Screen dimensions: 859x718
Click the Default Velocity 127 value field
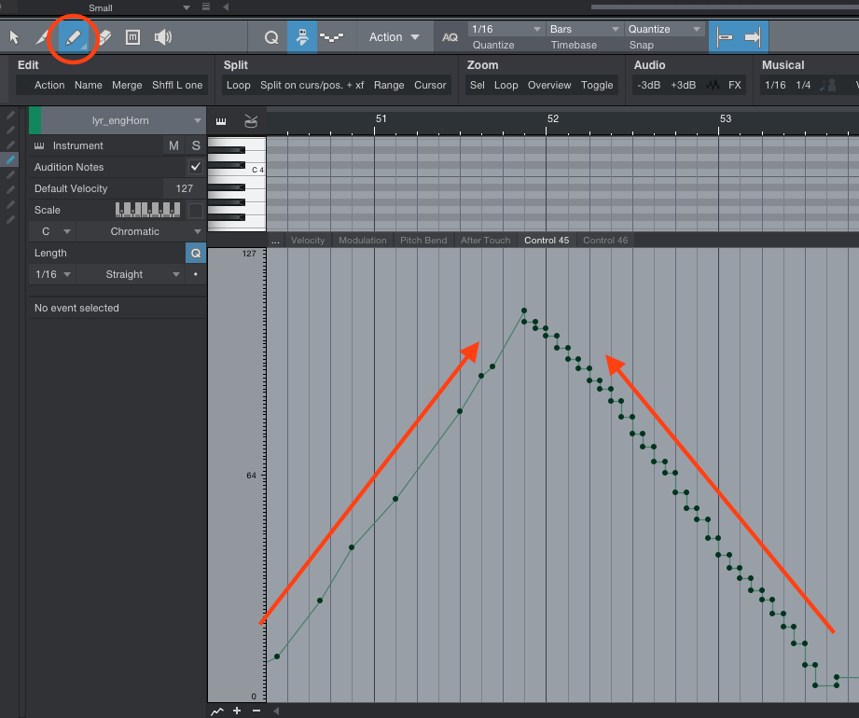click(x=184, y=188)
